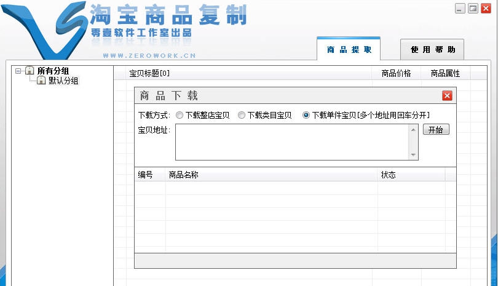Sort by 状态 column header

(411, 175)
